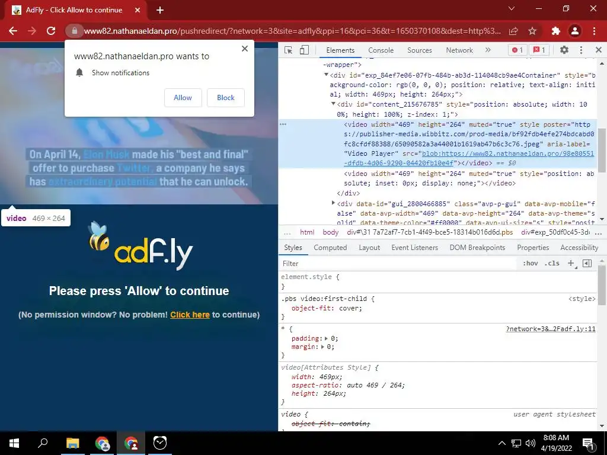Screen dimensions: 607x455
Task: Open the clock app in the taskbar
Action: click(x=160, y=443)
